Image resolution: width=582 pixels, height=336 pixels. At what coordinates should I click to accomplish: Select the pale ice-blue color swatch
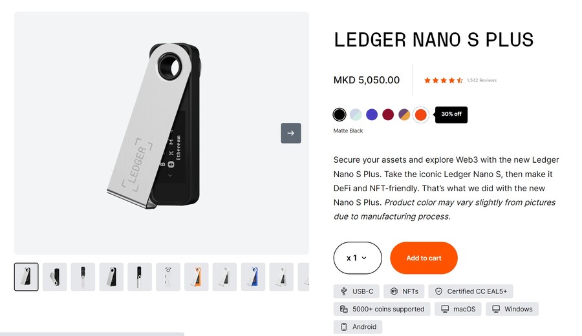(x=356, y=115)
